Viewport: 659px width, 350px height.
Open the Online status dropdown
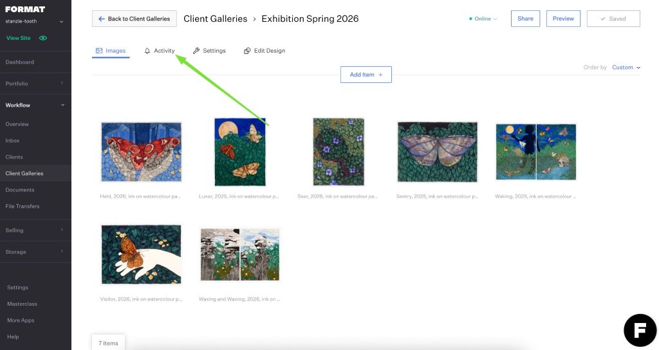pyautogui.click(x=483, y=19)
